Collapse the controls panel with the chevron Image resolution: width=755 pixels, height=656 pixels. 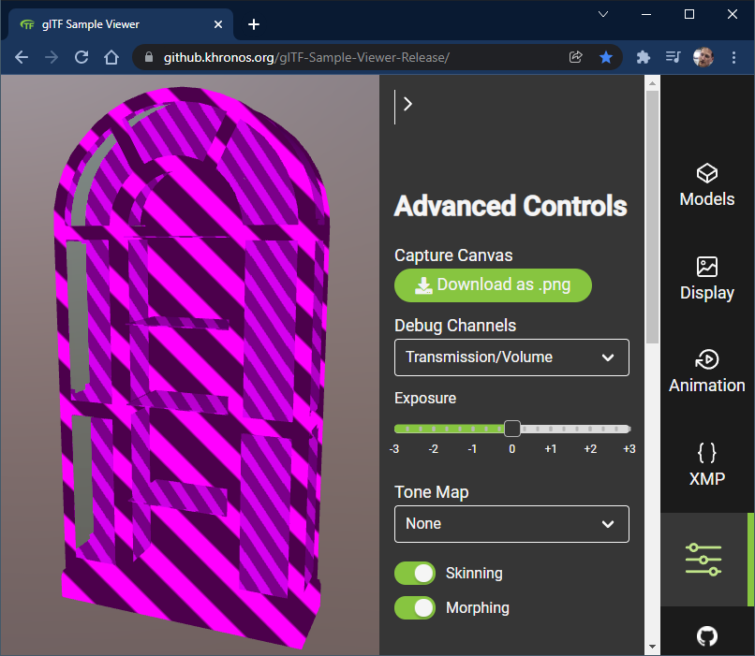pyautogui.click(x=407, y=104)
